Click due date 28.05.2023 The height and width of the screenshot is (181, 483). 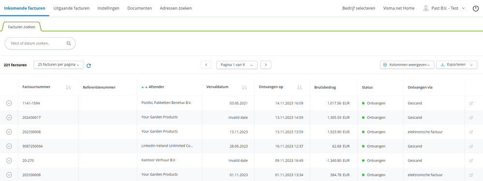[x=239, y=146]
